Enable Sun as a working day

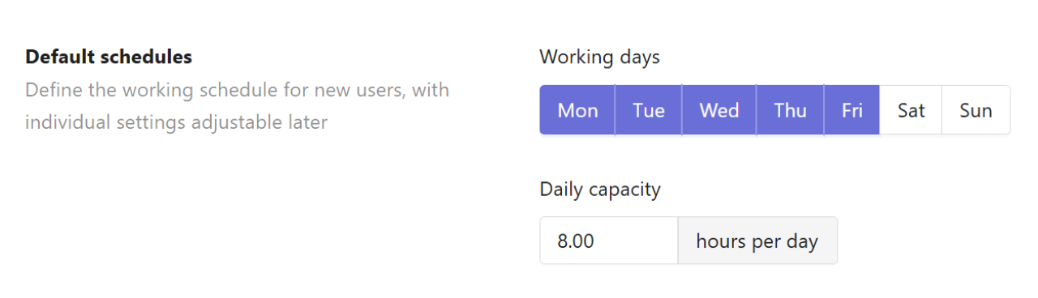point(976,110)
